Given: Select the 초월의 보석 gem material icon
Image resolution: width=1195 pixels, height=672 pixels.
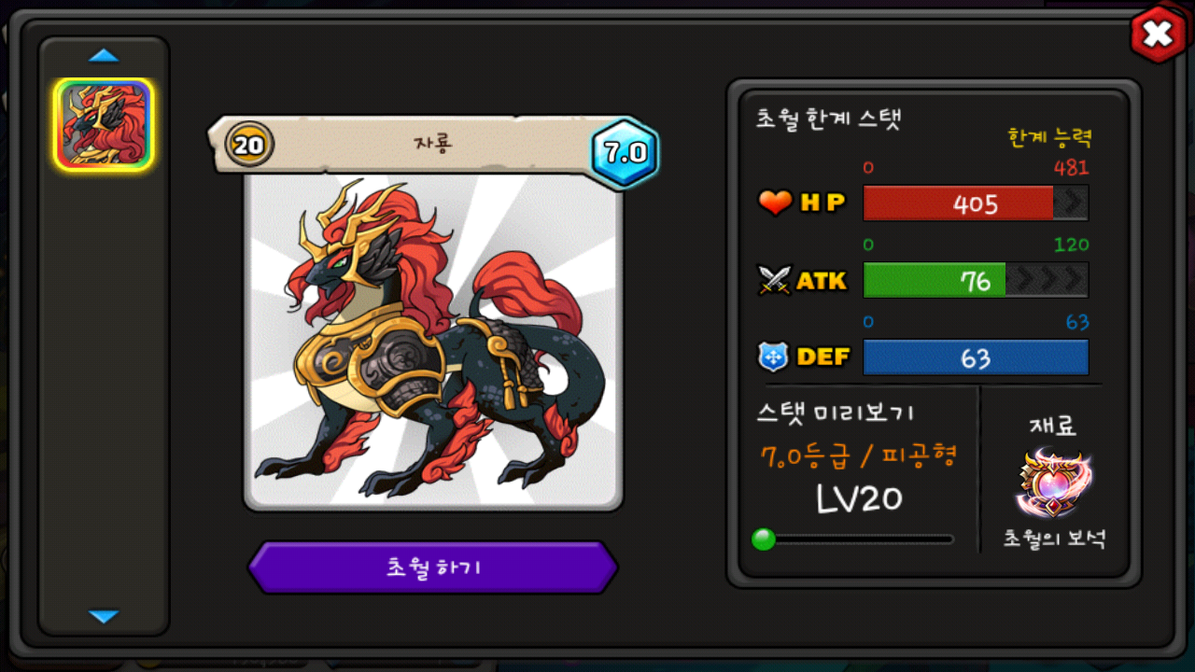Looking at the screenshot, I should tap(1054, 484).
